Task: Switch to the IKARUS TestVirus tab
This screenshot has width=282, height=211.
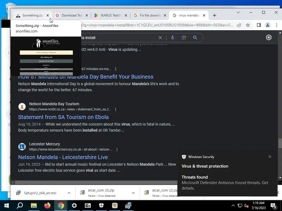Action: pos(111,15)
